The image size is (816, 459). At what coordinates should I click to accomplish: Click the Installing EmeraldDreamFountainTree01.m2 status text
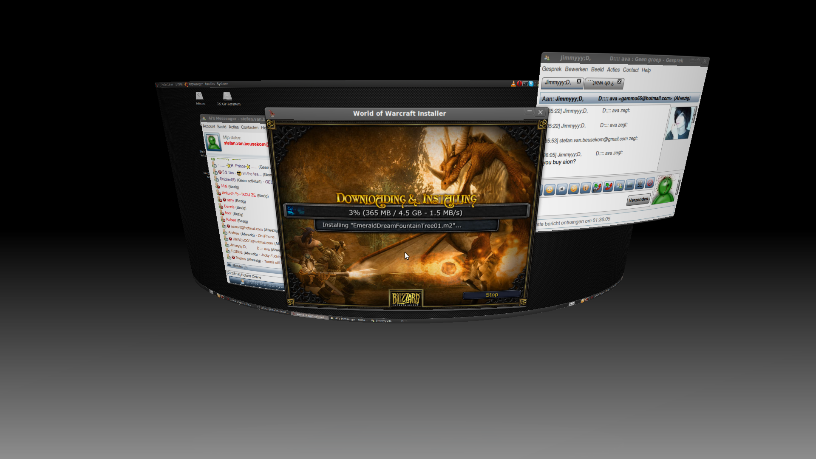click(x=391, y=225)
